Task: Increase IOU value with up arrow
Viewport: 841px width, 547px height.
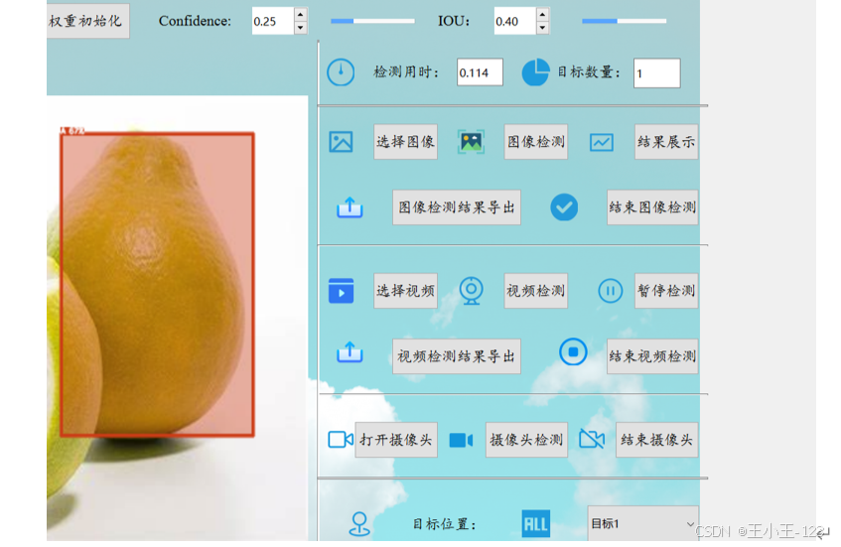Action: [543, 15]
